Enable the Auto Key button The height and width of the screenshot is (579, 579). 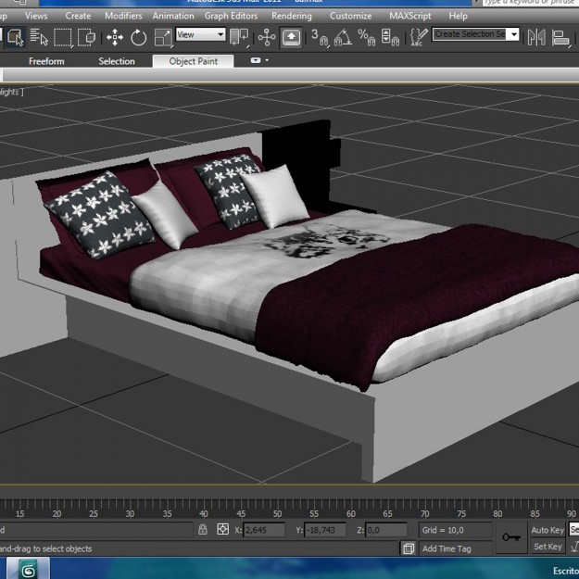click(x=548, y=530)
